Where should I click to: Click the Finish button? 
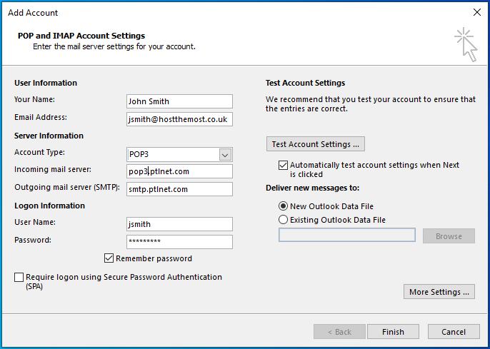(x=393, y=332)
